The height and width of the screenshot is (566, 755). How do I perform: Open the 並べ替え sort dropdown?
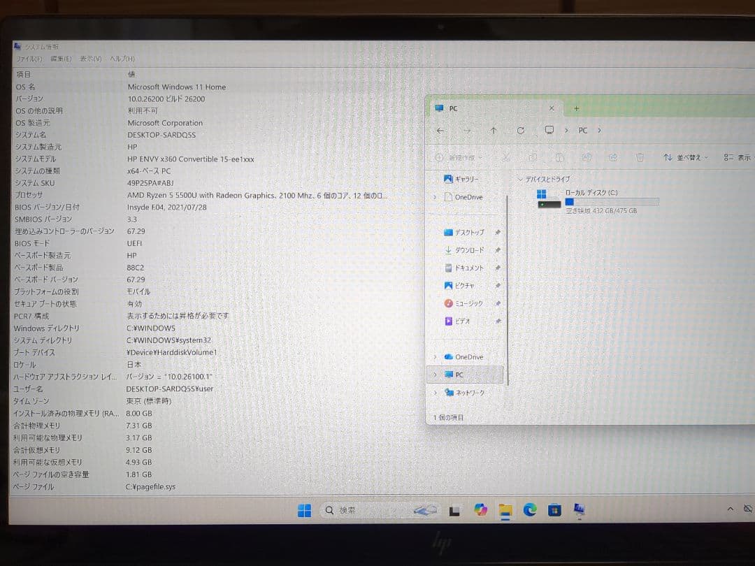[686, 157]
